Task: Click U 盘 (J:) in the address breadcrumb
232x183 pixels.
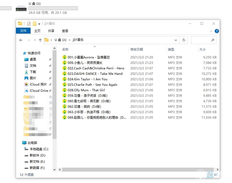Action: pyautogui.click(x=60, y=40)
